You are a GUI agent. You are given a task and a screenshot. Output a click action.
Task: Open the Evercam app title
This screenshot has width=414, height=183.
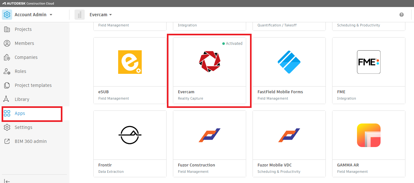tap(186, 92)
